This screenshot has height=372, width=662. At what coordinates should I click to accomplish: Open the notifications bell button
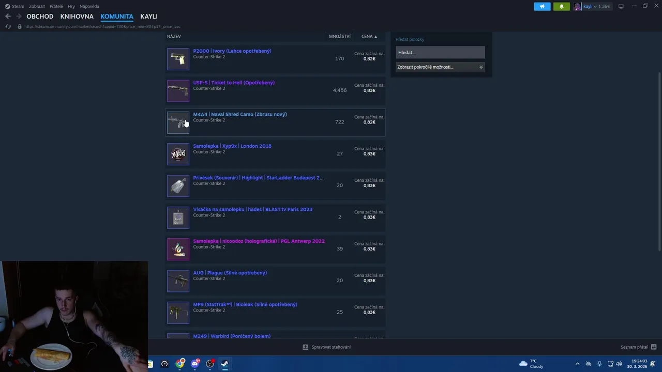[x=562, y=6]
